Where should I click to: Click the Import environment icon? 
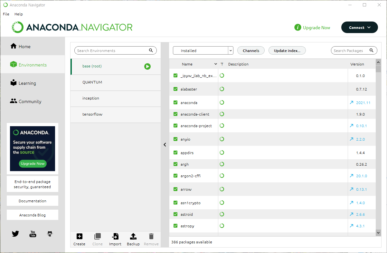[115, 237]
